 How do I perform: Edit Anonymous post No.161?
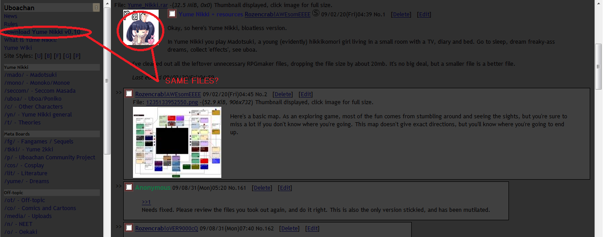pyautogui.click(x=285, y=188)
